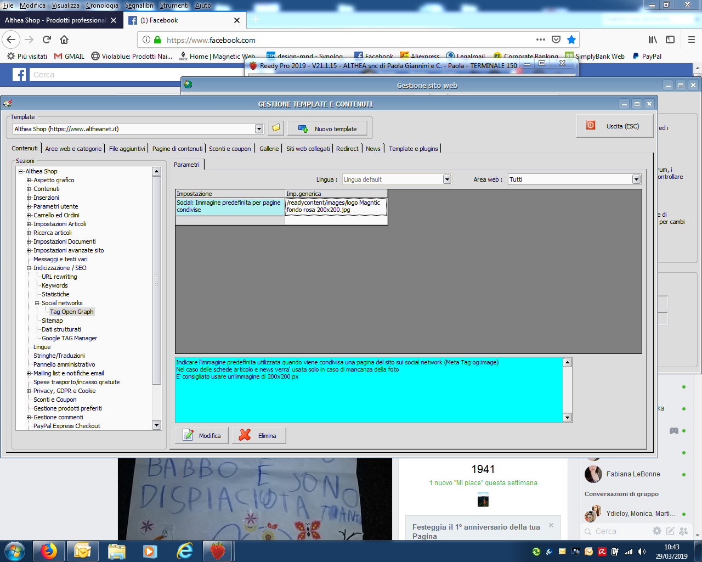
Task: Expand the Privacy, GDPR e Cookie node
Action: pyautogui.click(x=29, y=391)
